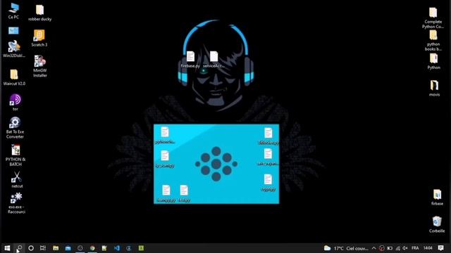Open the battery status tray icon
The width and height of the screenshot is (451, 253).
tap(390, 248)
